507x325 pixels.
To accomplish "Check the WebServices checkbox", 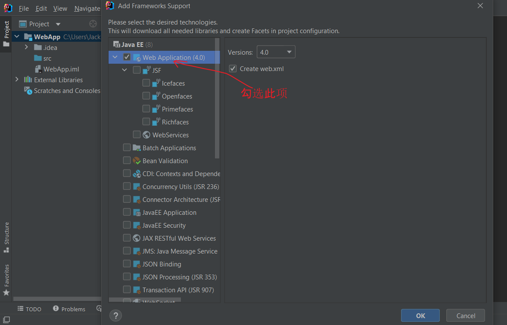I will [x=137, y=134].
